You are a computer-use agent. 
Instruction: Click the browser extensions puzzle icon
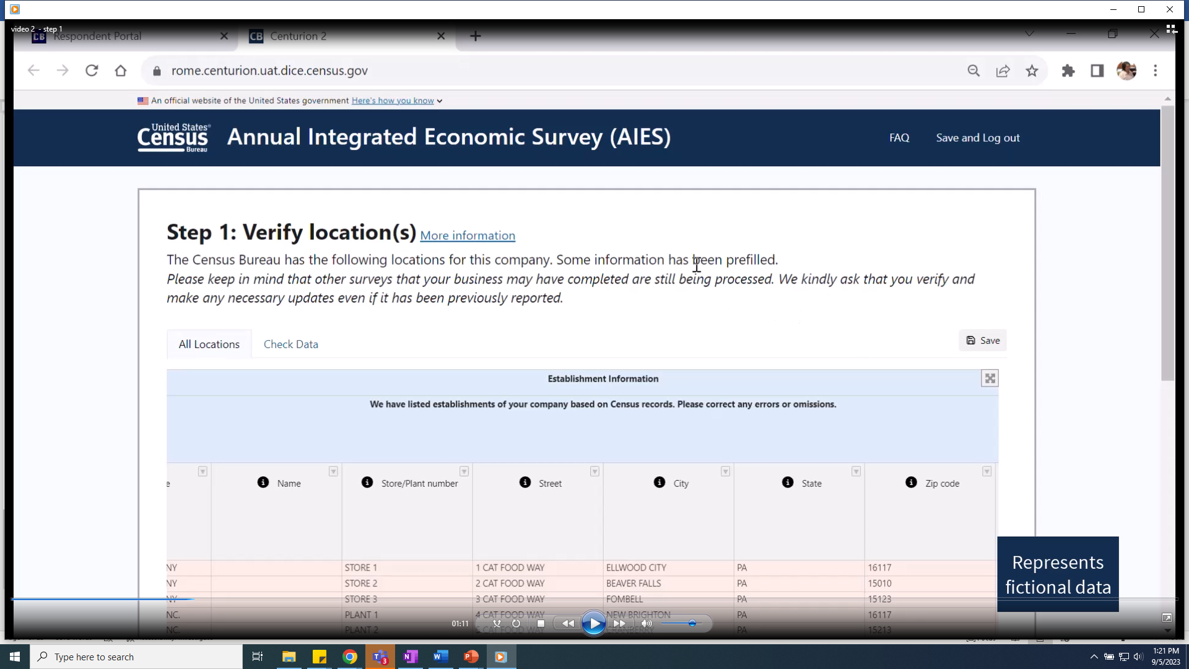[x=1068, y=71]
